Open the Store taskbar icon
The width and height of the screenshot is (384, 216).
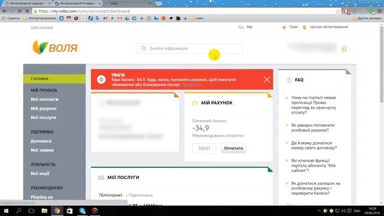pyautogui.click(x=70, y=211)
